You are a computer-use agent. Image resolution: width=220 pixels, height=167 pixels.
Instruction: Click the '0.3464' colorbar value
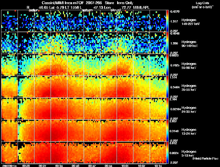[175, 87]
